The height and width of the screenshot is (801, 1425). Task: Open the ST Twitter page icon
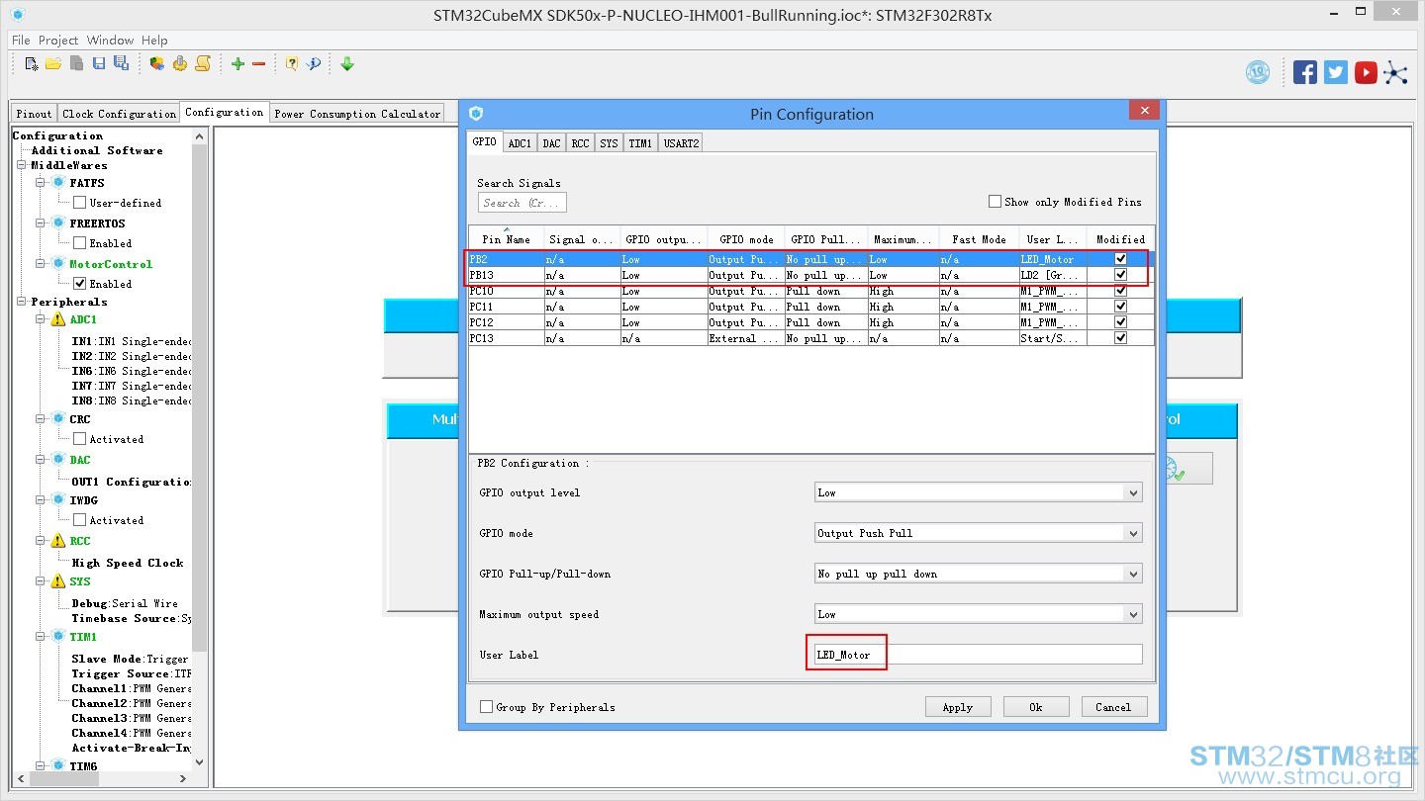[1336, 72]
